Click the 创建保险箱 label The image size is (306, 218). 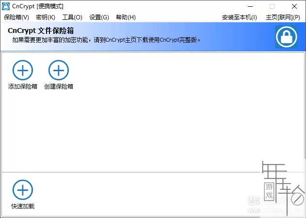click(x=59, y=86)
